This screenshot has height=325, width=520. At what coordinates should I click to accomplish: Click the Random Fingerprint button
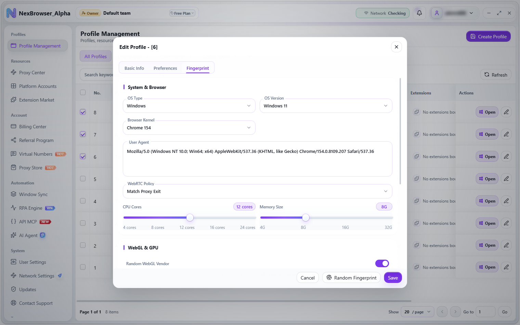coord(352,278)
